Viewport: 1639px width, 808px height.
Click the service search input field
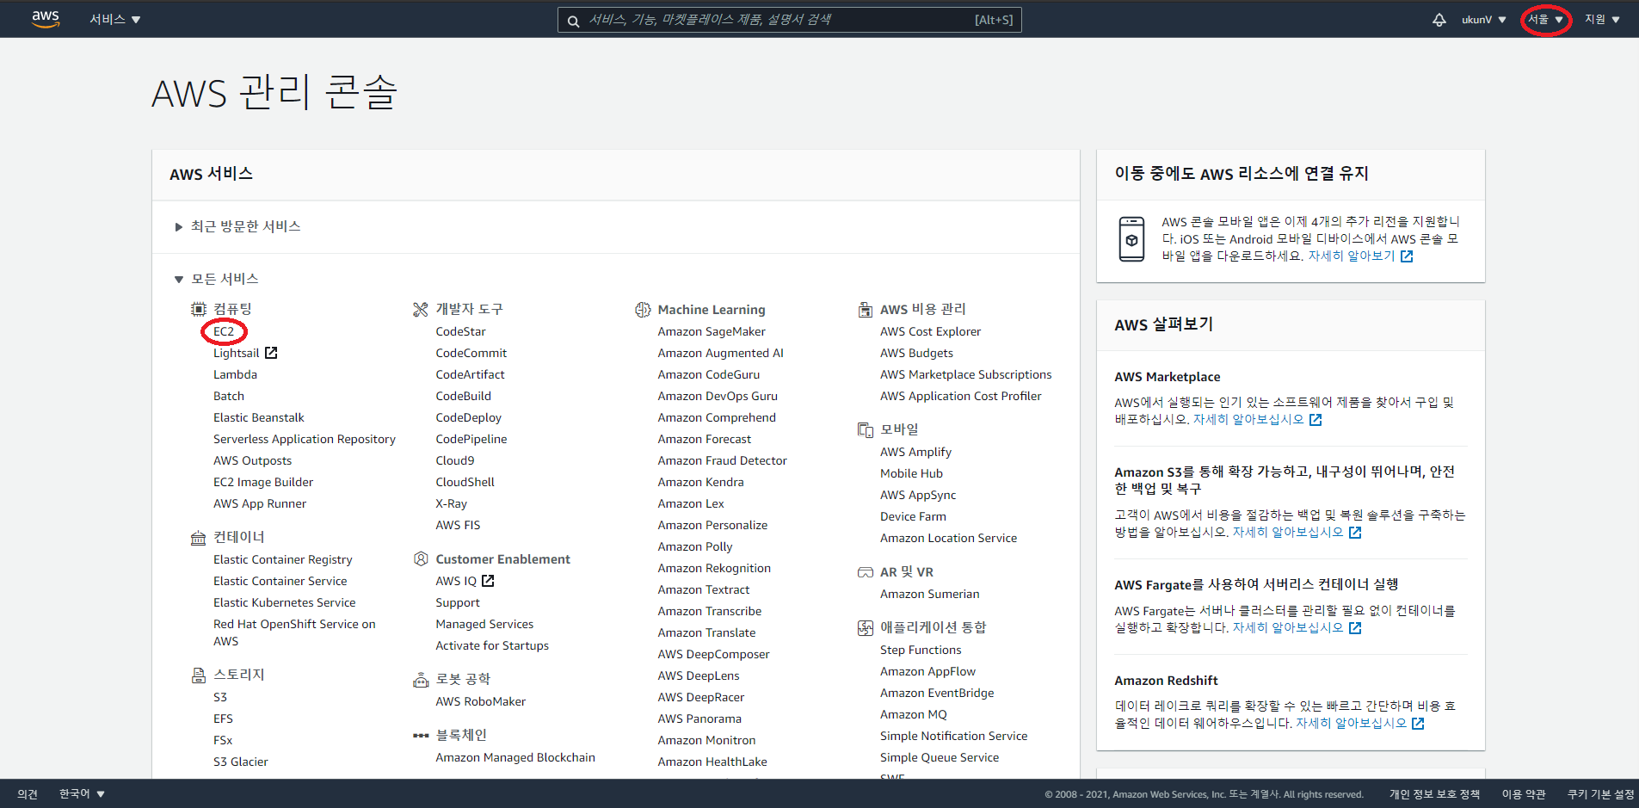click(x=789, y=20)
